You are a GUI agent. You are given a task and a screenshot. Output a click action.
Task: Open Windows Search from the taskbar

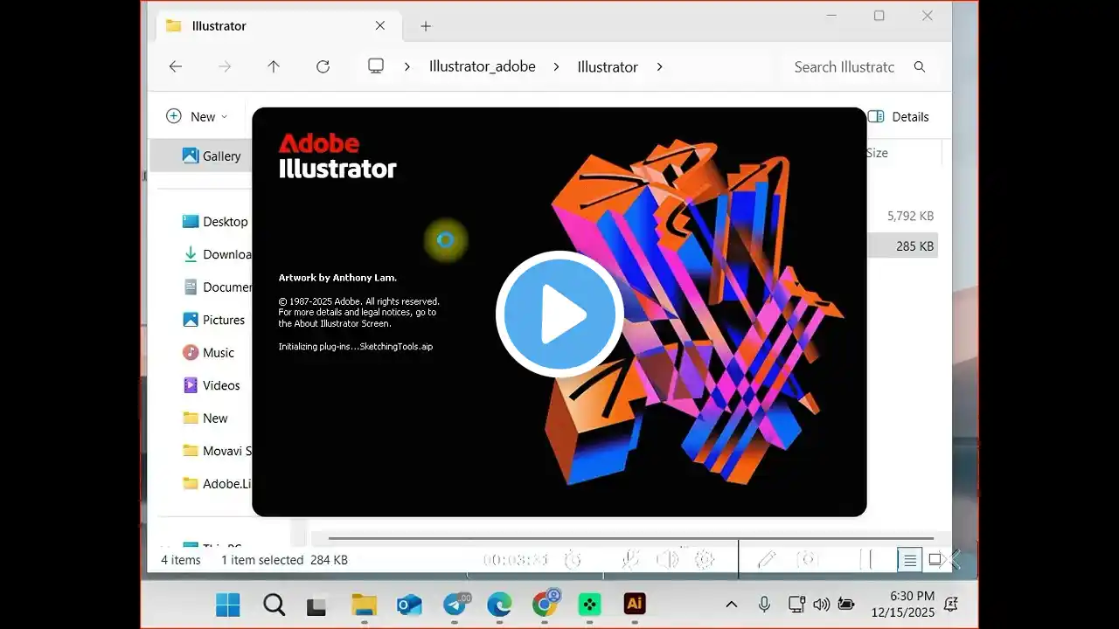pos(274,604)
